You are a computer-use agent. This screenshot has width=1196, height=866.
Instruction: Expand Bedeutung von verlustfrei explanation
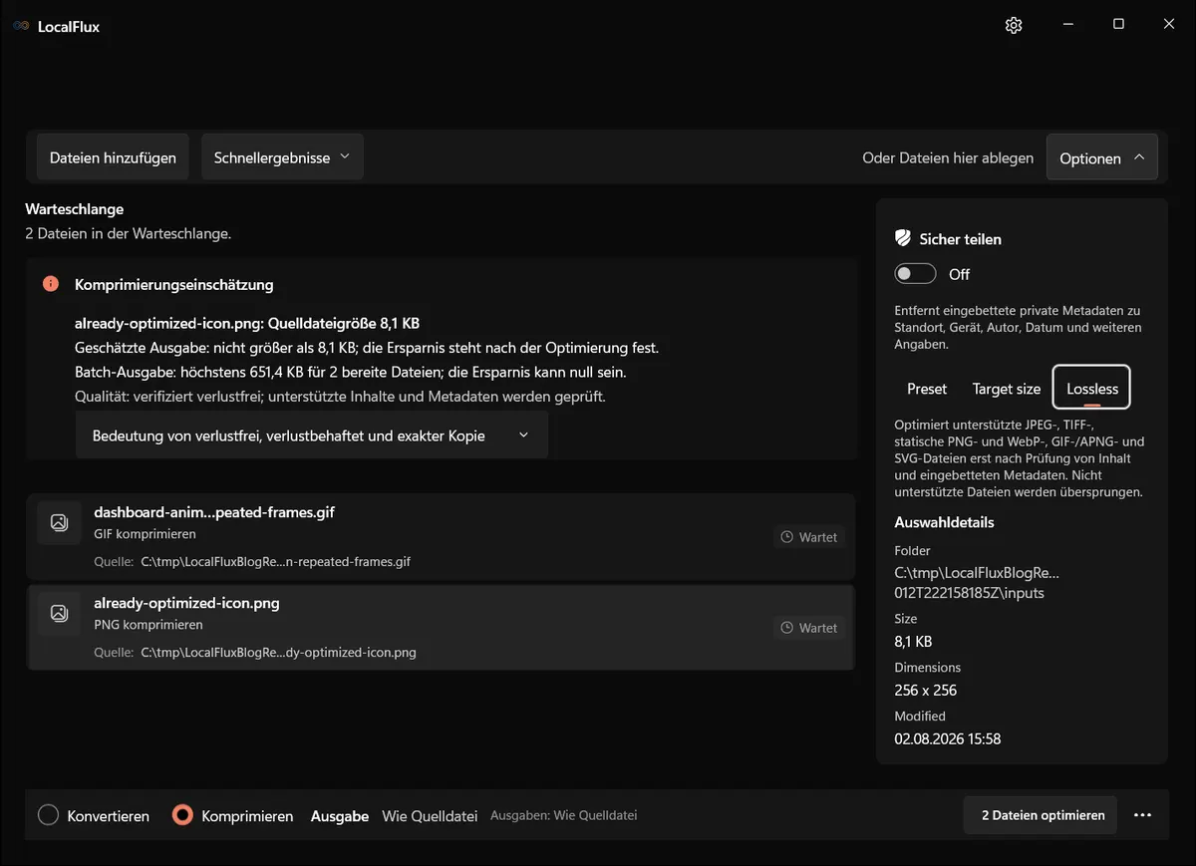pyautogui.click(x=312, y=435)
